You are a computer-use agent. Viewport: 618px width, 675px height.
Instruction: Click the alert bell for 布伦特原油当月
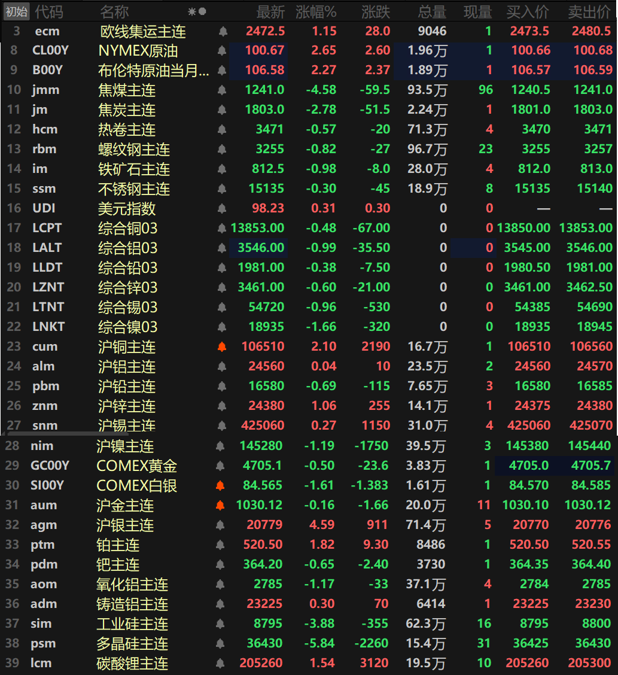[x=221, y=70]
